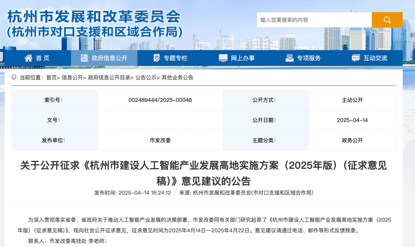Click the pen icon on 专题专栏
Image resolution: width=415 pixels, height=247 pixels.
[156, 58]
